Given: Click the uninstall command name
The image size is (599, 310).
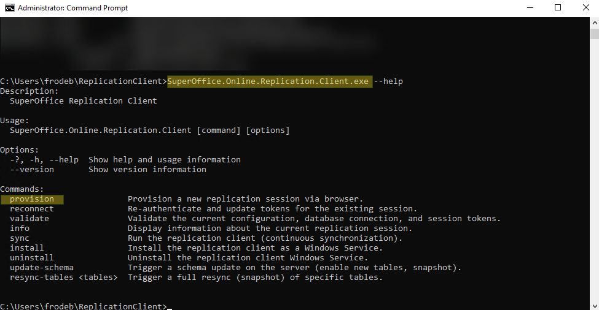Looking at the screenshot, I should pos(32,258).
